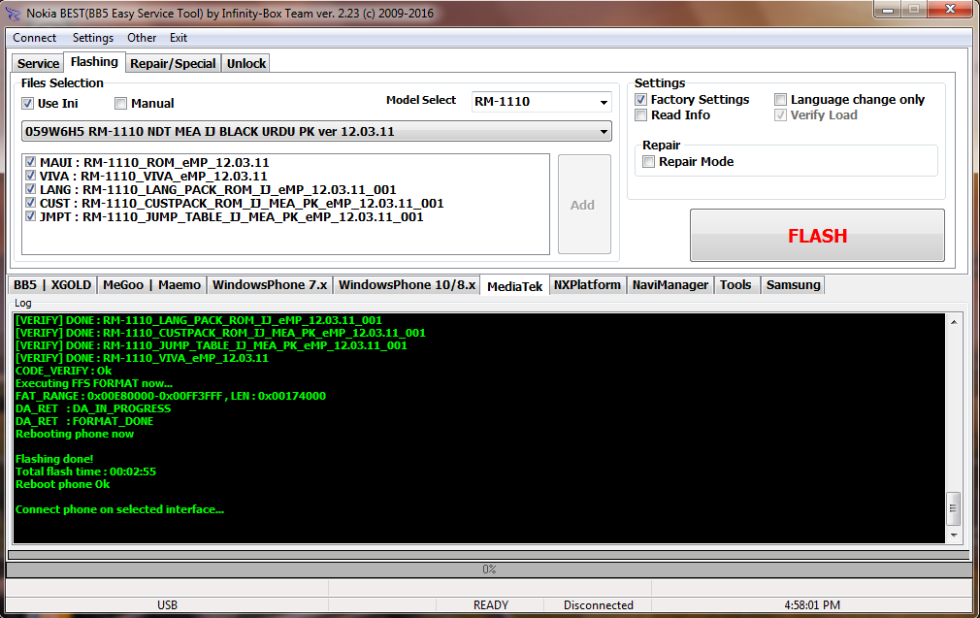Click the log scrollbar up arrow
The height and width of the screenshot is (618, 980).
[954, 322]
